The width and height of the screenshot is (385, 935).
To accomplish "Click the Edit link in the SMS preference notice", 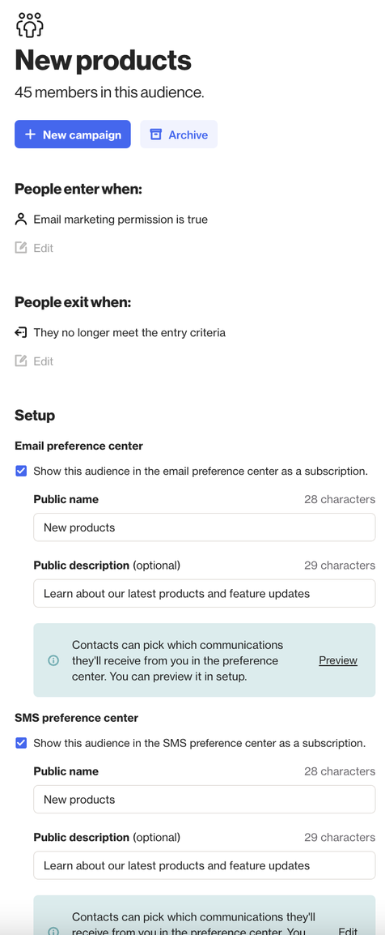I will point(348,931).
